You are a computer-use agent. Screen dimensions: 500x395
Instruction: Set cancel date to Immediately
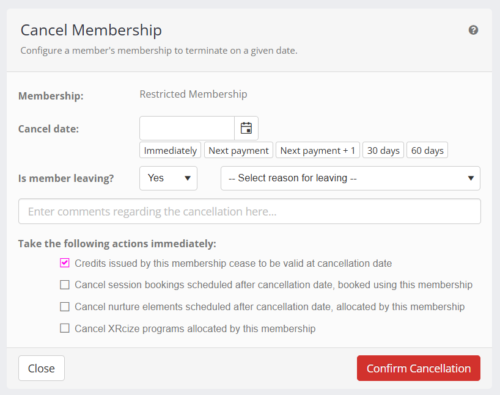[x=171, y=150]
